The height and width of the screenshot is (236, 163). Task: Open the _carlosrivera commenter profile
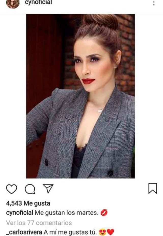coord(24,232)
